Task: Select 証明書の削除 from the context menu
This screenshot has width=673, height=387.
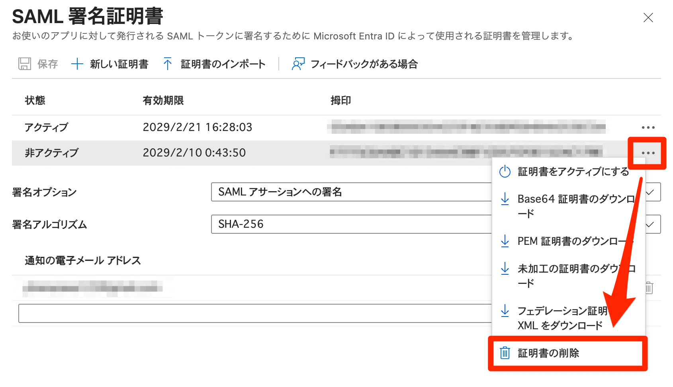Action: (548, 353)
